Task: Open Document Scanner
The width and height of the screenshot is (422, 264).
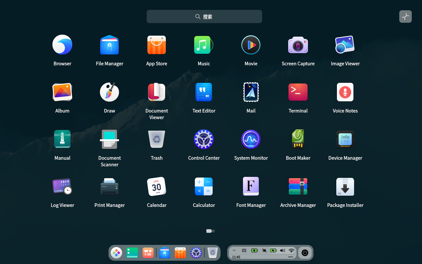Action: (109, 139)
